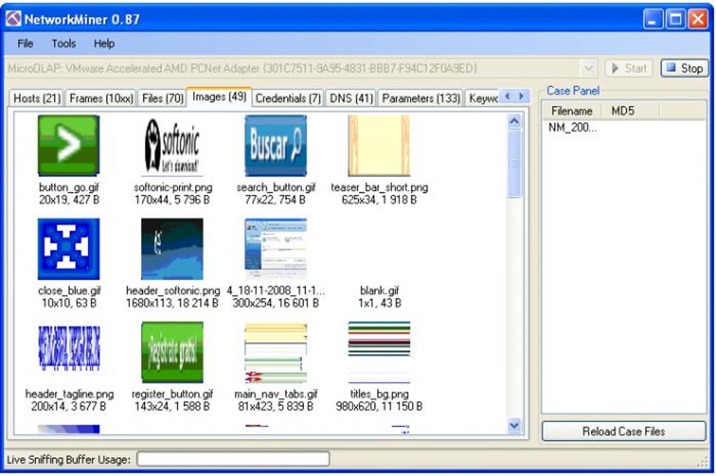Expand the network adapter dropdown
Image resolution: width=716 pixels, height=476 pixels.
tap(589, 69)
